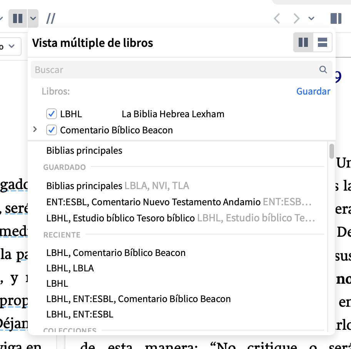Select recent LBHL, Comentario Bíblico Beacon
The height and width of the screenshot is (349, 351).
[116, 253]
